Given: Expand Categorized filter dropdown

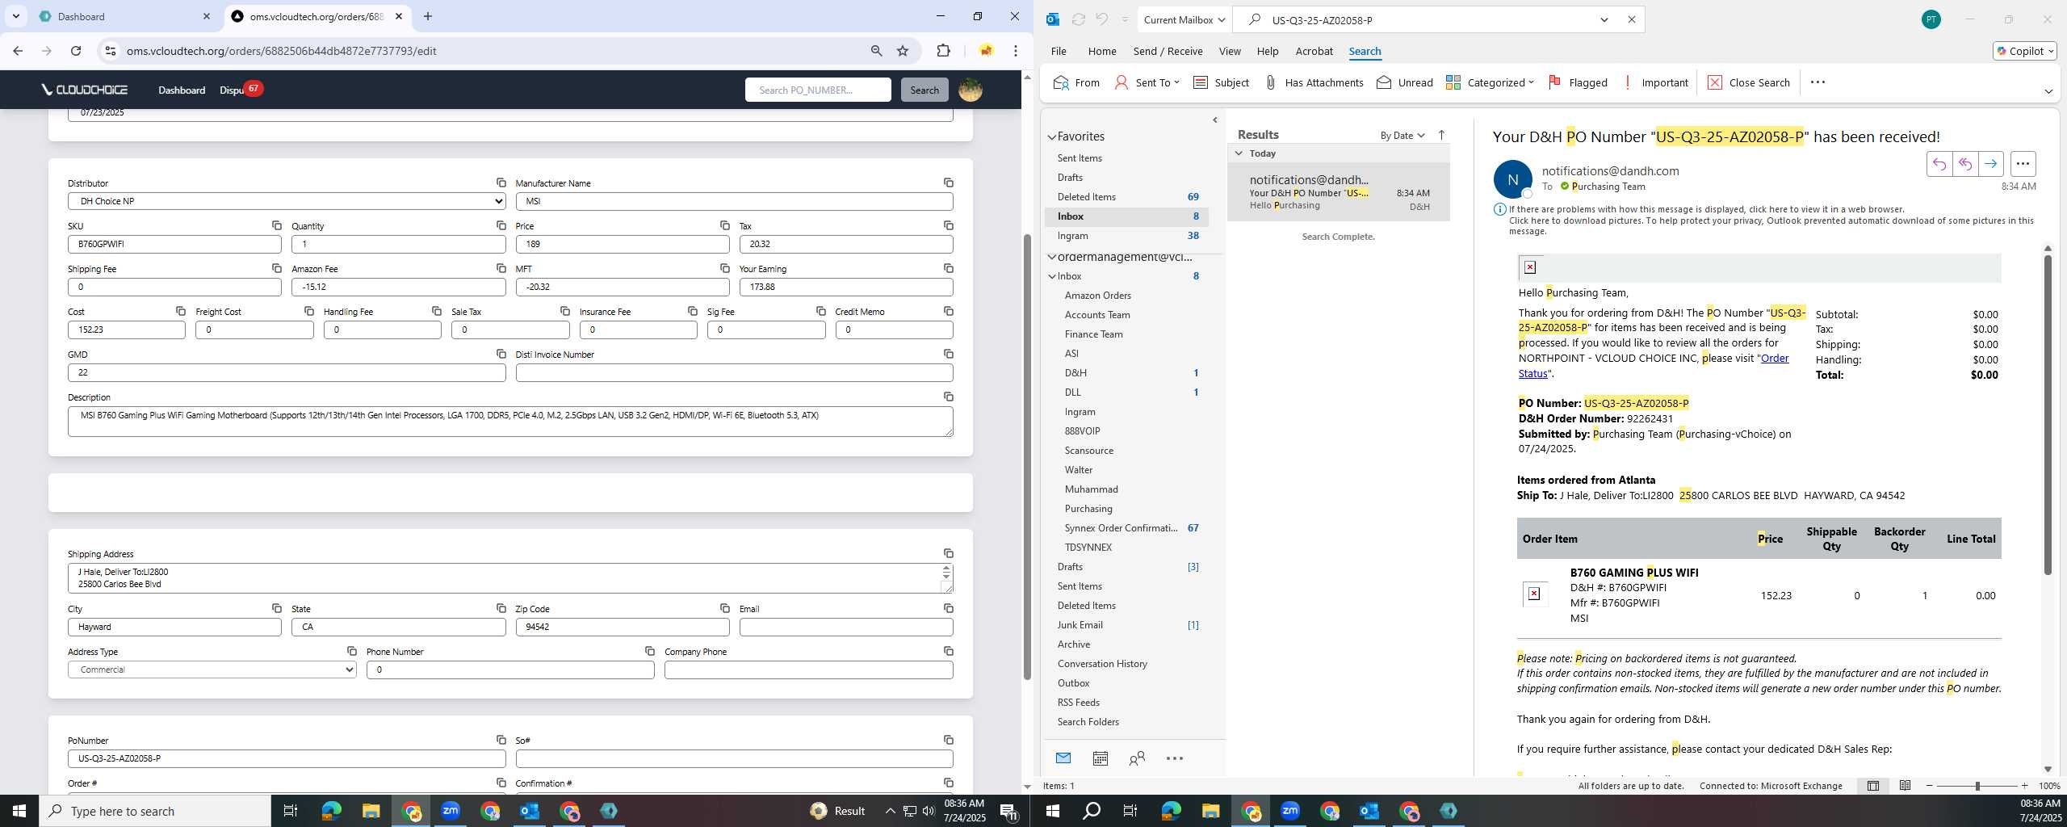Looking at the screenshot, I should coord(1531,82).
